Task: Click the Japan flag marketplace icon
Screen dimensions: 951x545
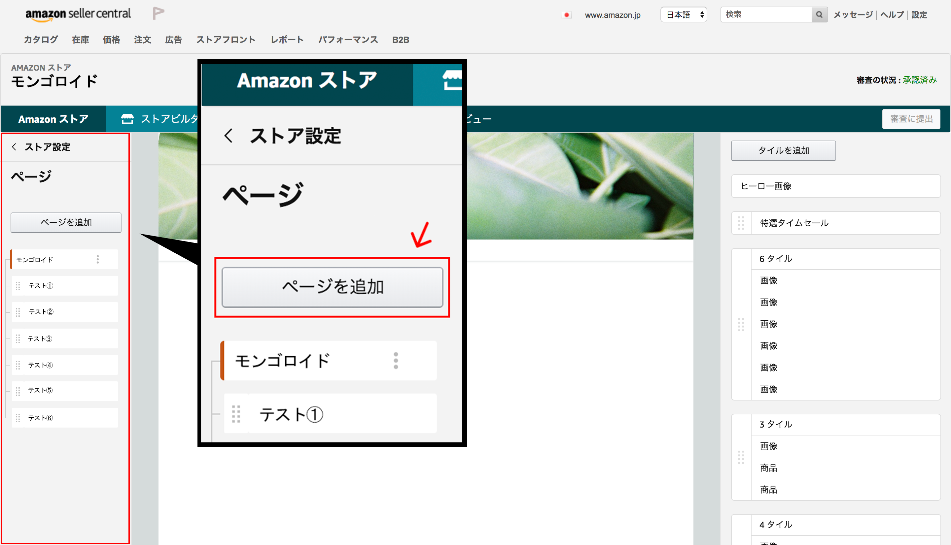Action: pos(567,15)
